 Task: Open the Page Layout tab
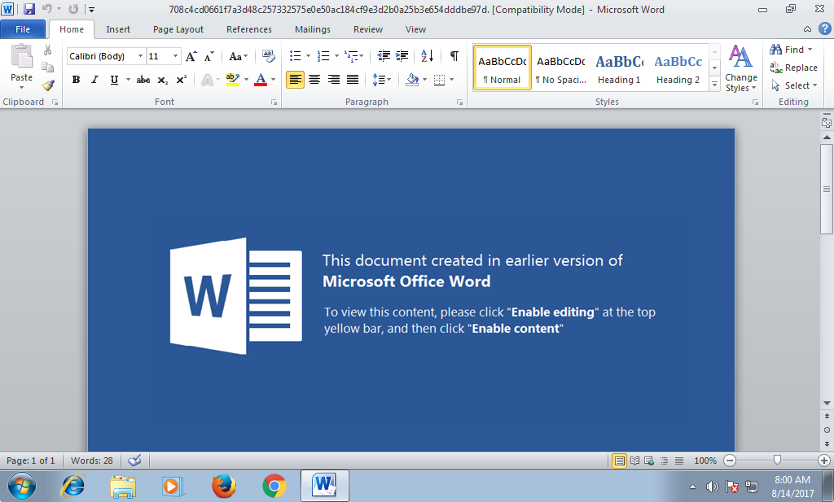coord(178,29)
